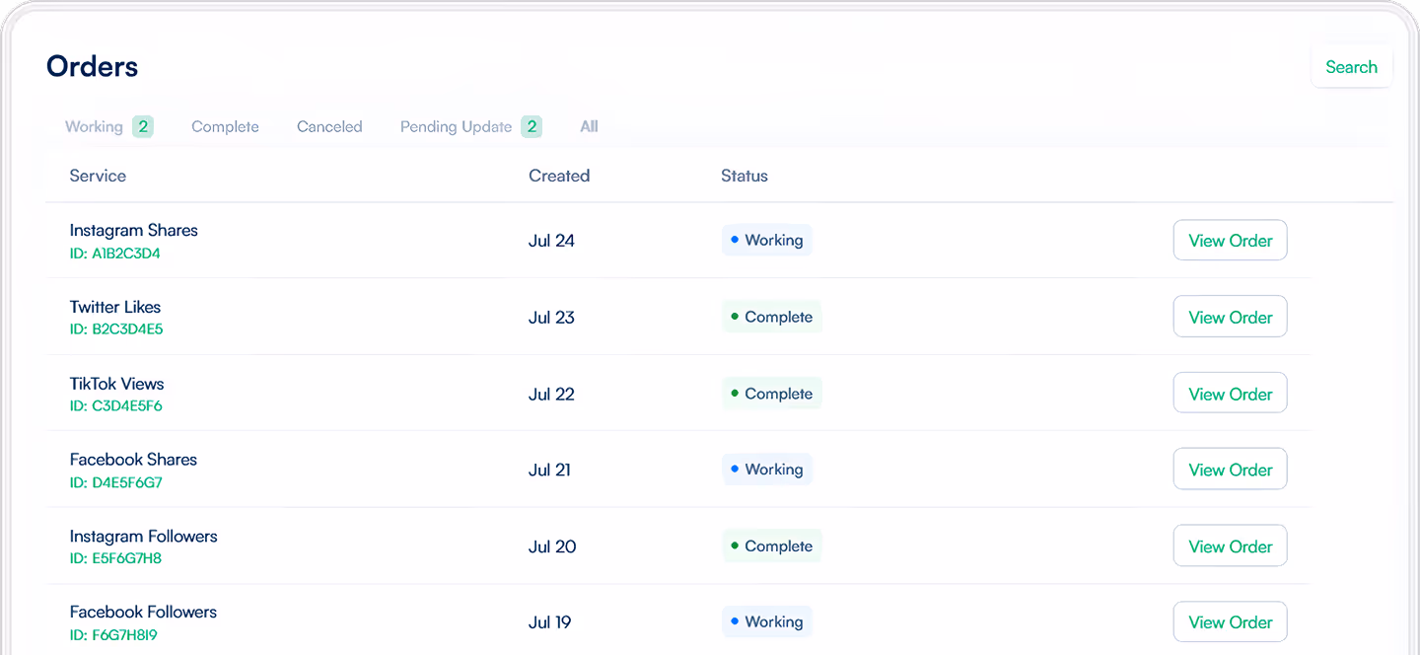Click the Complete status badge for Twitter Likes
Screen dimensions: 1420x655
(x=771, y=317)
